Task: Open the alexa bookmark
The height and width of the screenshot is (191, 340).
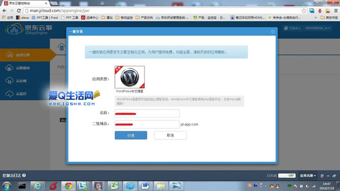Action: pyautogui.click(x=23, y=17)
